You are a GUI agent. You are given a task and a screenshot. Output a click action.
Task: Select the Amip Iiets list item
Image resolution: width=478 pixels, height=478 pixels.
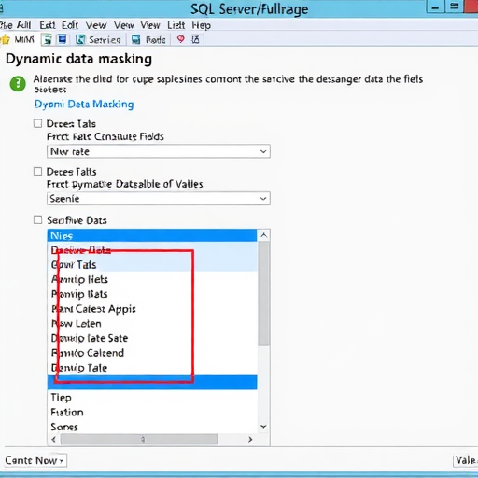(152, 279)
